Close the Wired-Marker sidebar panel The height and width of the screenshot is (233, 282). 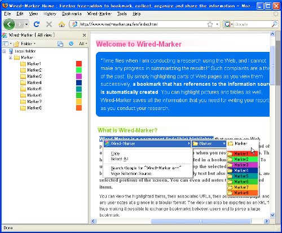(x=84, y=35)
